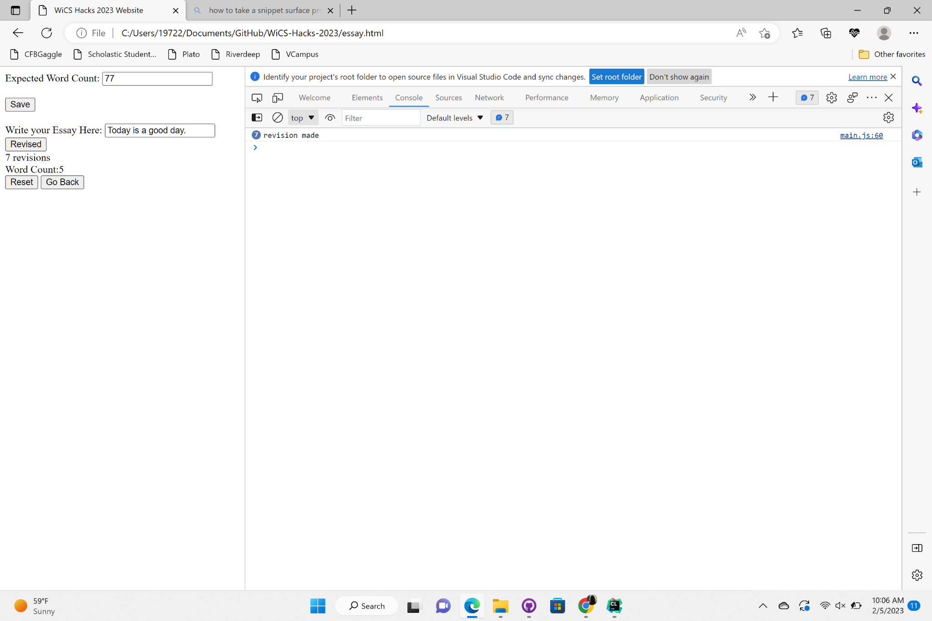Open DevTools settings gear in tab bar
932x621 pixels.
point(831,98)
